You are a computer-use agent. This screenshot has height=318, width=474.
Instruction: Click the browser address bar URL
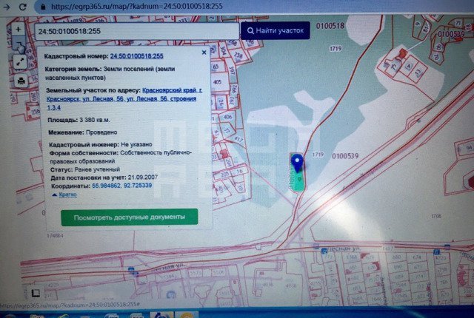tap(136, 7)
